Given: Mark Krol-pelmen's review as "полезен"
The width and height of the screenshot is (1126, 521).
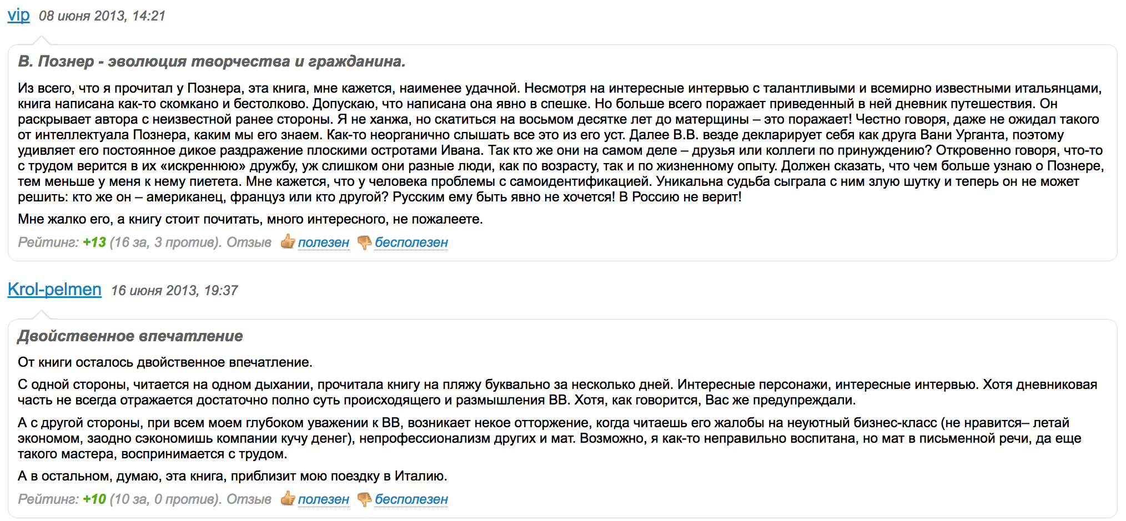Looking at the screenshot, I should [323, 499].
